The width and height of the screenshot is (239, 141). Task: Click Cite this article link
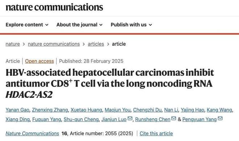coord(156,133)
